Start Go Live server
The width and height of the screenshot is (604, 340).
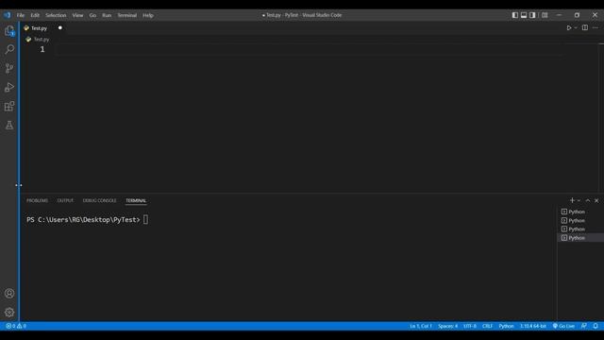click(x=563, y=326)
